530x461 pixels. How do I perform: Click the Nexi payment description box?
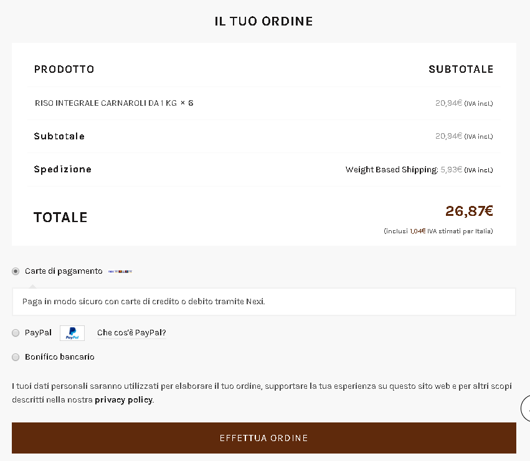(x=263, y=302)
